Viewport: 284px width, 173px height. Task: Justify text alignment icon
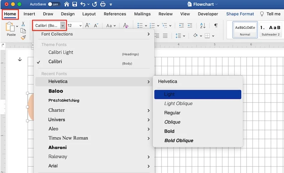point(165,36)
